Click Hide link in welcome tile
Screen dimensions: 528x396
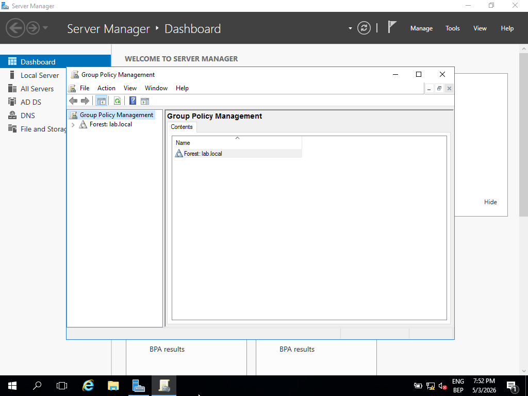(x=490, y=202)
